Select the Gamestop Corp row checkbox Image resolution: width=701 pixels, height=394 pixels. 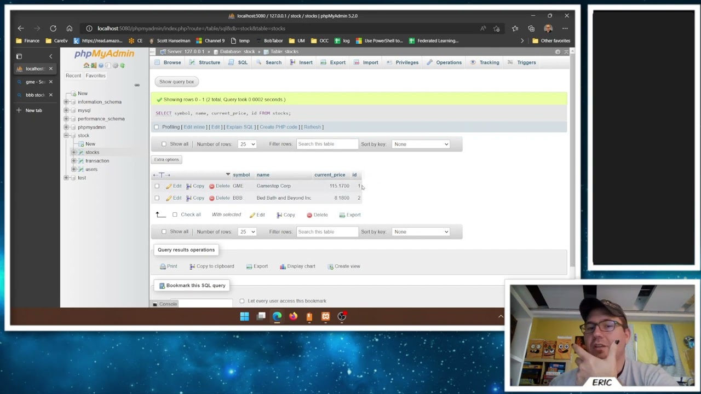157,186
